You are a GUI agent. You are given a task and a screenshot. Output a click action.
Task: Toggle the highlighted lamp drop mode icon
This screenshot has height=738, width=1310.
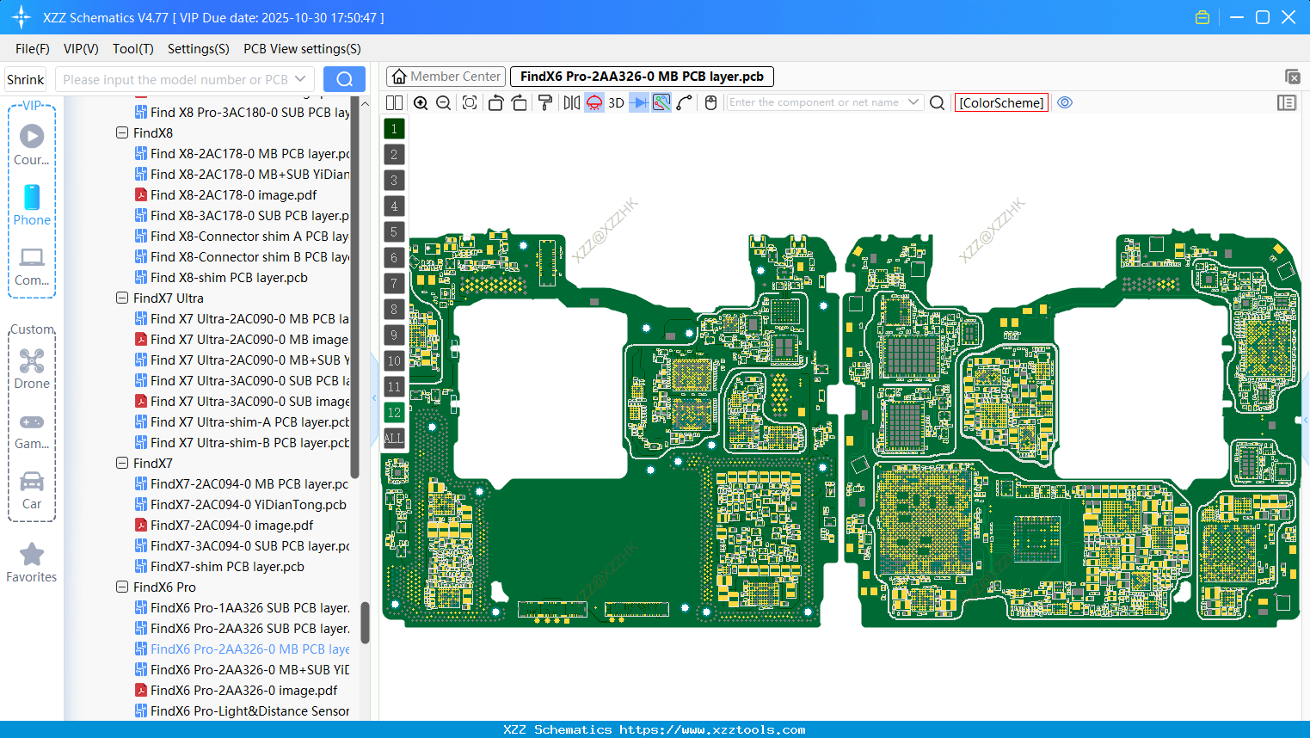tap(593, 102)
